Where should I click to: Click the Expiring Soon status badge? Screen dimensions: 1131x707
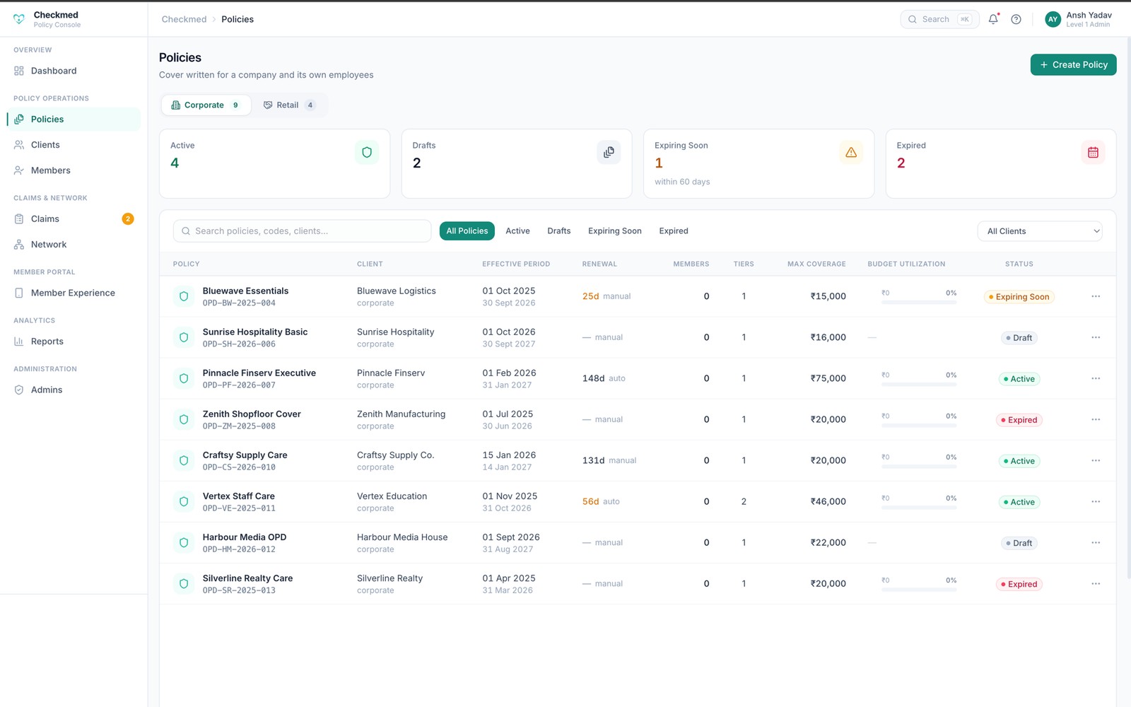pyautogui.click(x=1019, y=297)
